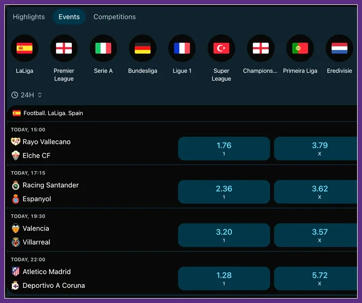Click TODAY, 19:30 match time
The height and width of the screenshot is (303, 362).
click(x=28, y=216)
